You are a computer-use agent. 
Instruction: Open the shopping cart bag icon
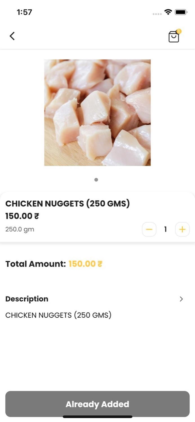click(x=174, y=37)
